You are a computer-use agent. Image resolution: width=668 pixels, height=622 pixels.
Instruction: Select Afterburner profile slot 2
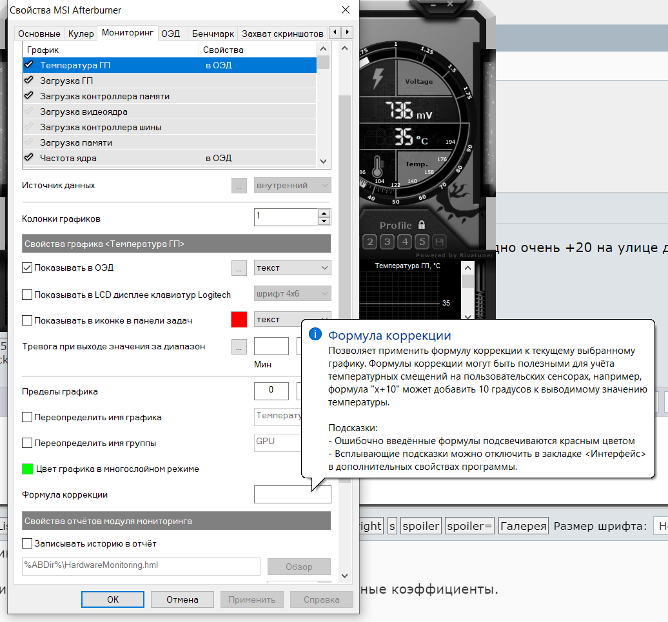pos(370,242)
